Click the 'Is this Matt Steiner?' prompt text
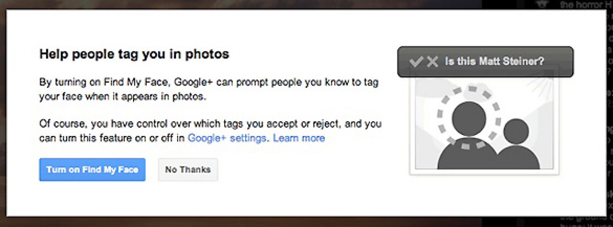Screen dimensions: 613x227 494,61
